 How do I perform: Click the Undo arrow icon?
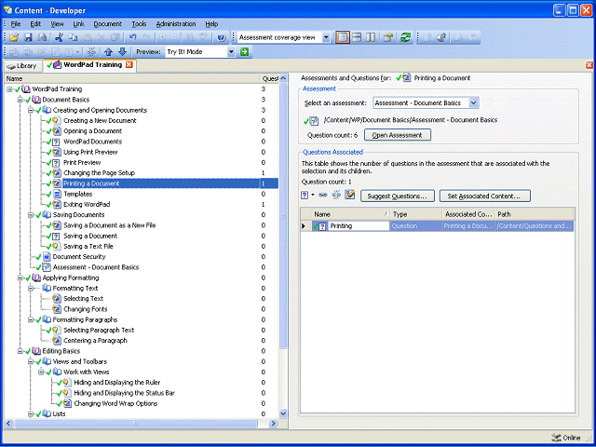[x=132, y=37]
